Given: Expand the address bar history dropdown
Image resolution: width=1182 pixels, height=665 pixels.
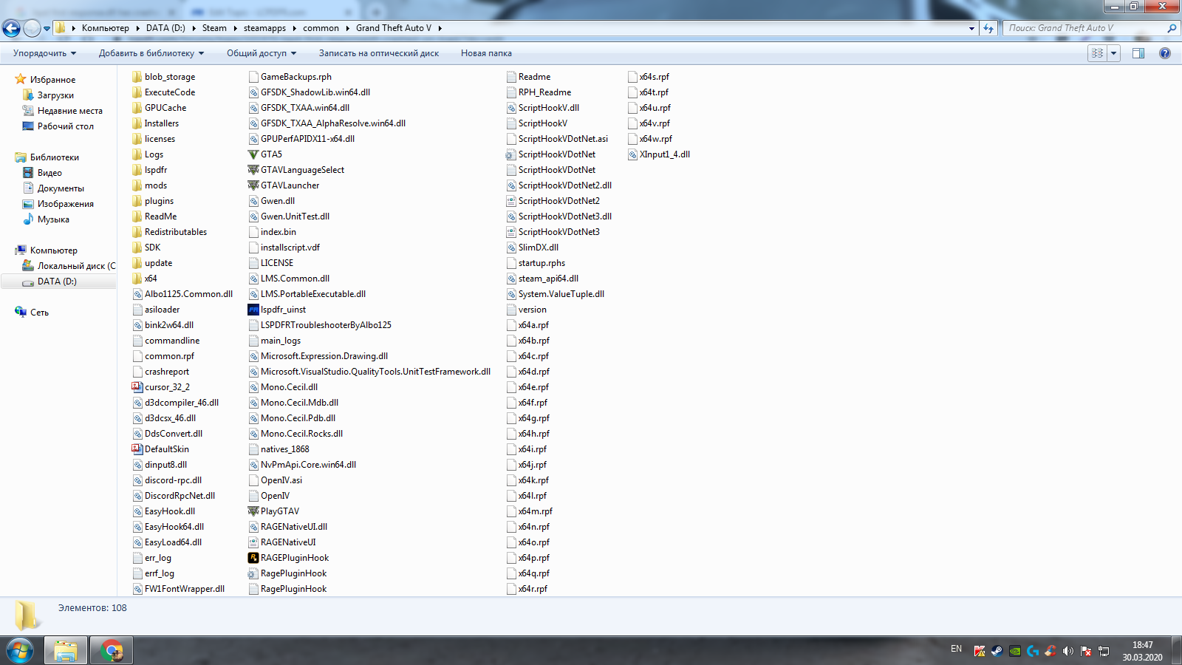Looking at the screenshot, I should pos(971,28).
